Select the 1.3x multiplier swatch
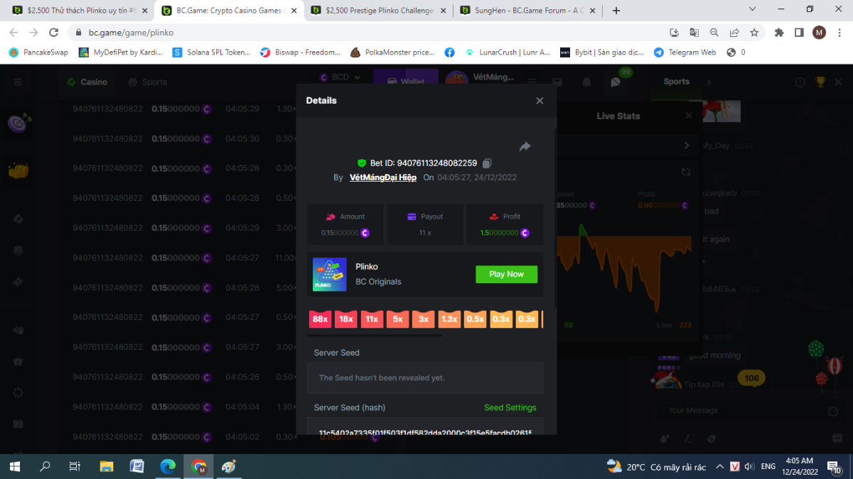Image resolution: width=853 pixels, height=479 pixels. click(449, 319)
